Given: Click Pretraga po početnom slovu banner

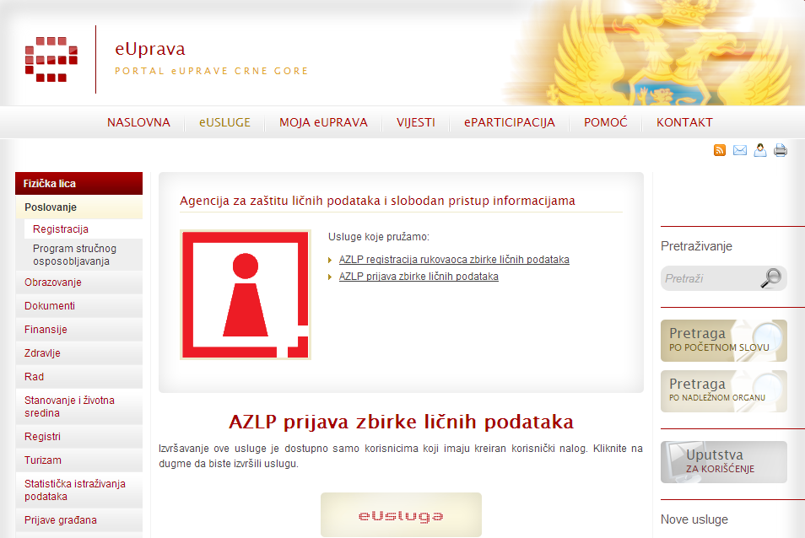Looking at the screenshot, I should click(x=723, y=341).
